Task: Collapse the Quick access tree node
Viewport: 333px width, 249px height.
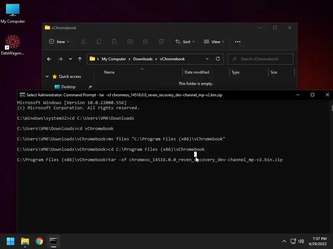Action: pos(47,77)
